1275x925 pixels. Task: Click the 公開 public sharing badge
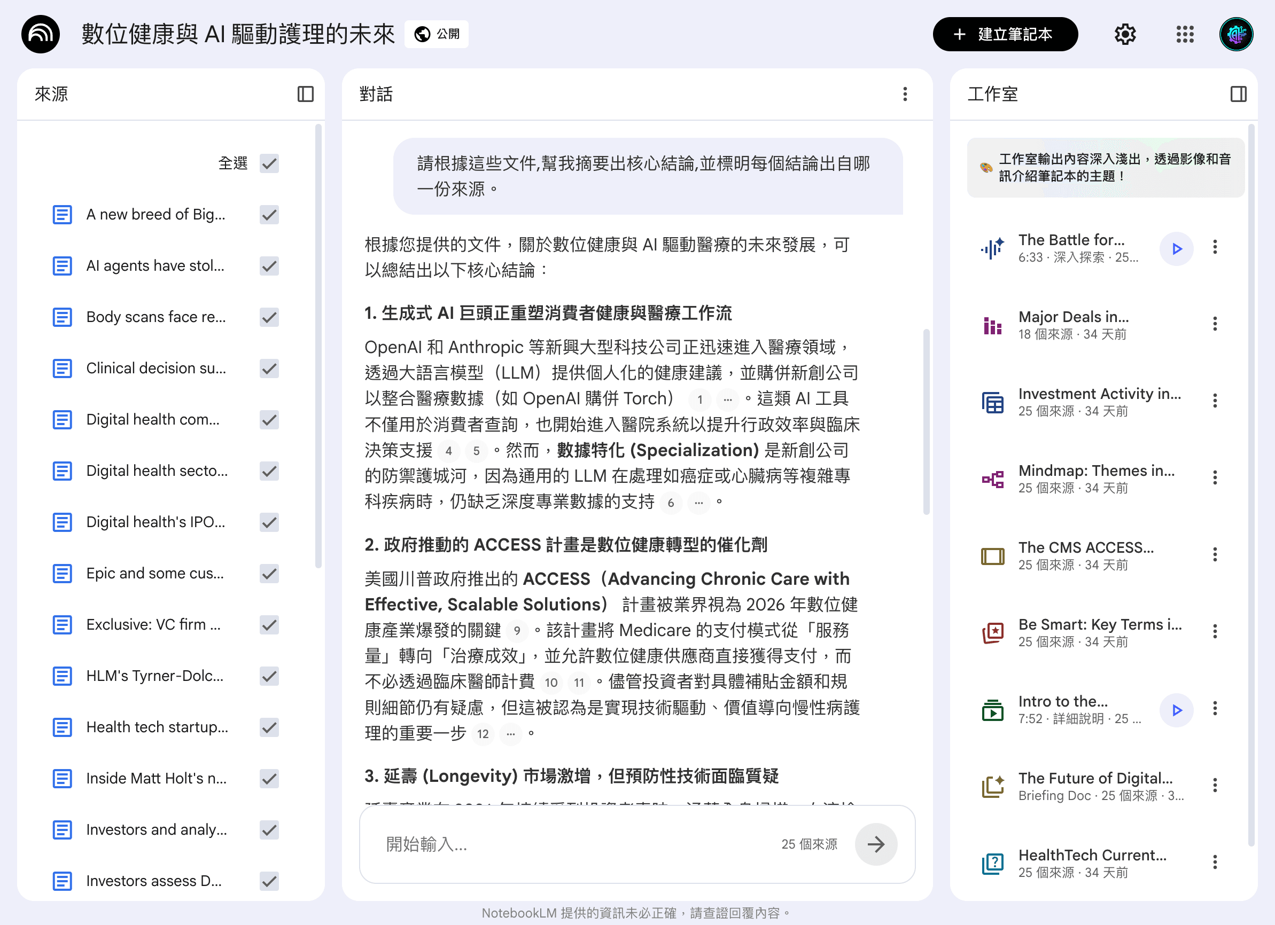tap(436, 34)
